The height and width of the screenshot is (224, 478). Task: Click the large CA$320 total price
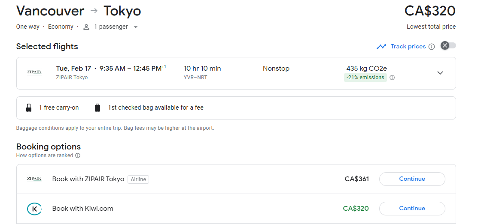pyautogui.click(x=430, y=11)
